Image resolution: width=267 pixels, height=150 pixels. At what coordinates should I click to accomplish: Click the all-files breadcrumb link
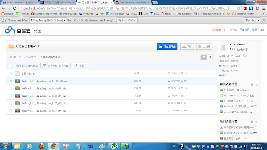coord(31,57)
